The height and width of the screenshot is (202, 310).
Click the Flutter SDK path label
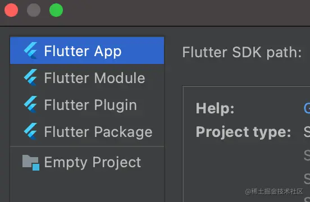coord(242,53)
